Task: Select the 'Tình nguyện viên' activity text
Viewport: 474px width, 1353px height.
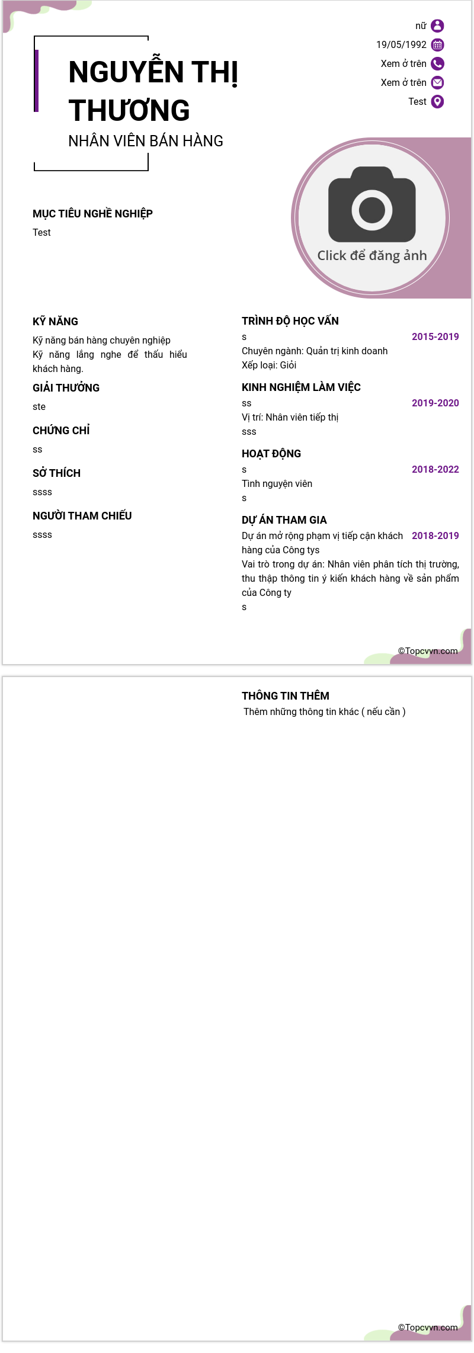Action: [277, 483]
